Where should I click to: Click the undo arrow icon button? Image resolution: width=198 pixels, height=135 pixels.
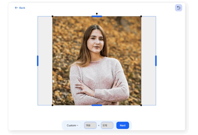click(x=179, y=8)
